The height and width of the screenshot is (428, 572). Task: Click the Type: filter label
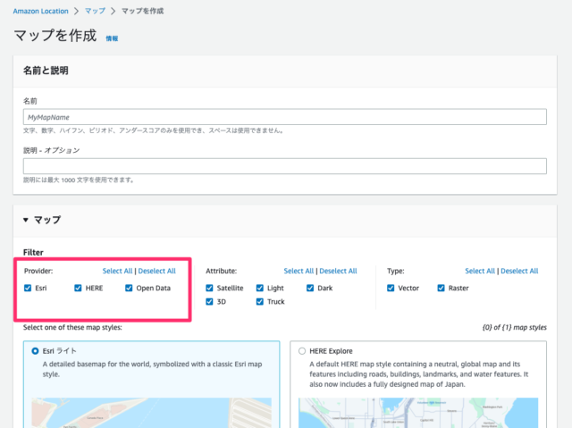[395, 271]
